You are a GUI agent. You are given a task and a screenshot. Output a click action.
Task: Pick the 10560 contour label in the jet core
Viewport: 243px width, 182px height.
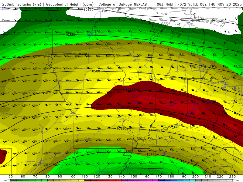pos(131,89)
